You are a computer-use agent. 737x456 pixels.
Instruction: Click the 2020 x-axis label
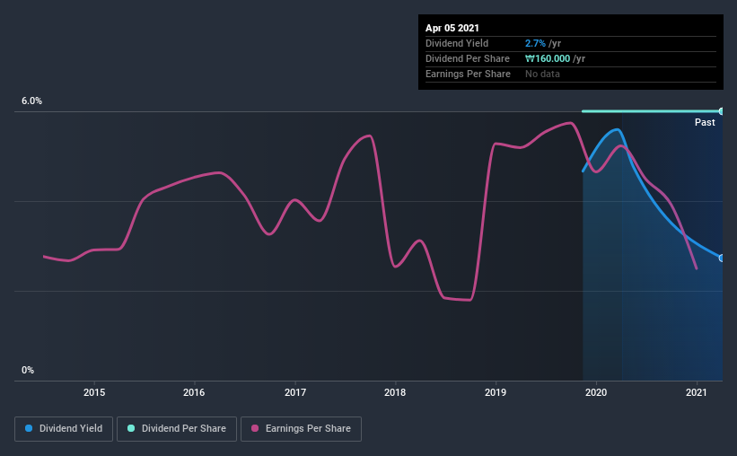[x=596, y=392]
